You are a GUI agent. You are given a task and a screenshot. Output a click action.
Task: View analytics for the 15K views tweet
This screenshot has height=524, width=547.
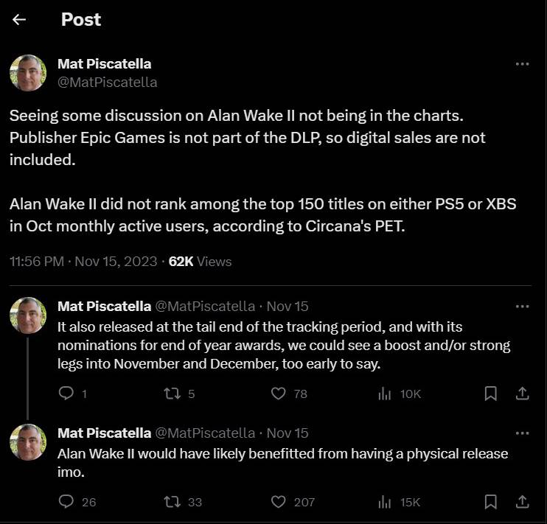pyautogui.click(x=385, y=502)
